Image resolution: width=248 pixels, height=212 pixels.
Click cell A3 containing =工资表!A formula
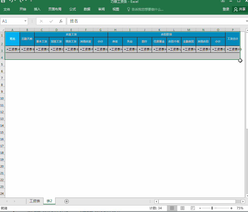pyautogui.click(x=12, y=49)
